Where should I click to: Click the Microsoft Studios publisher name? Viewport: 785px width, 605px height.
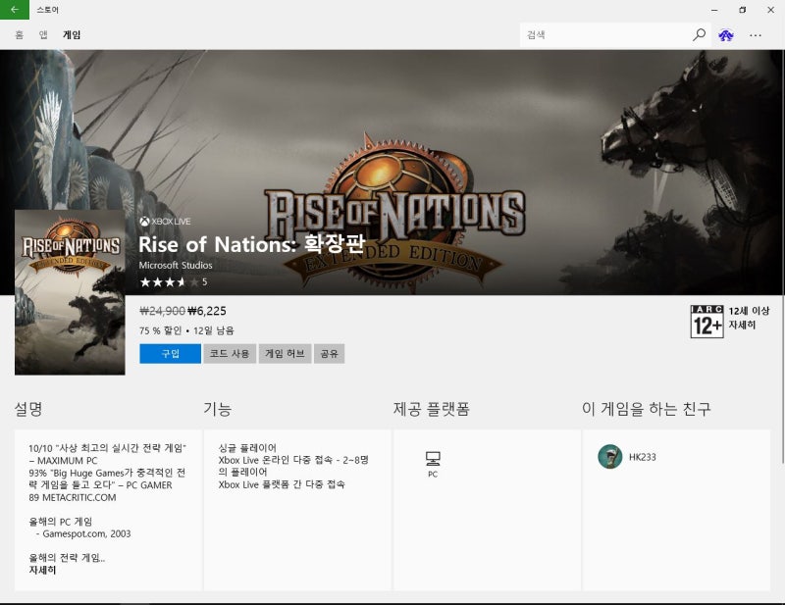click(176, 265)
